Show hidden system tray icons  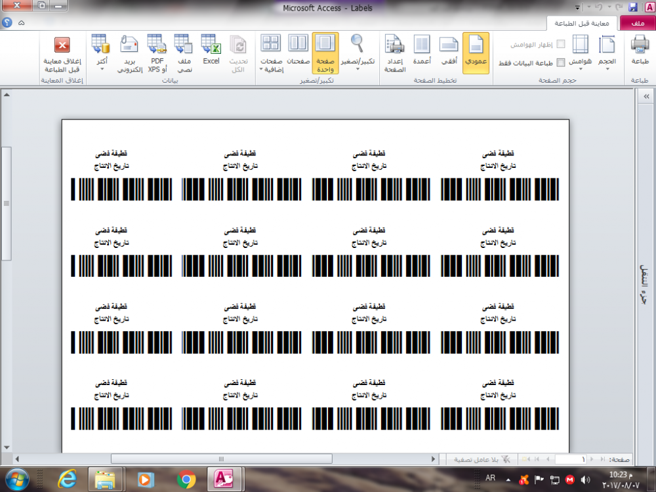508,480
